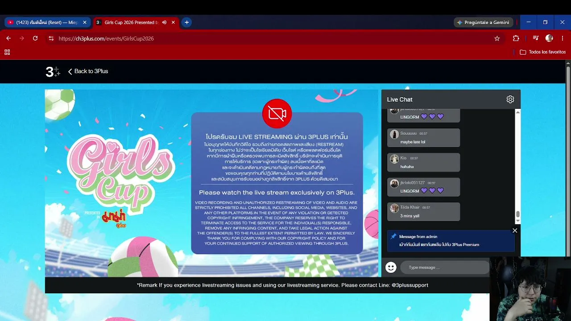Click the 'Live Chat' heading

pos(400,99)
